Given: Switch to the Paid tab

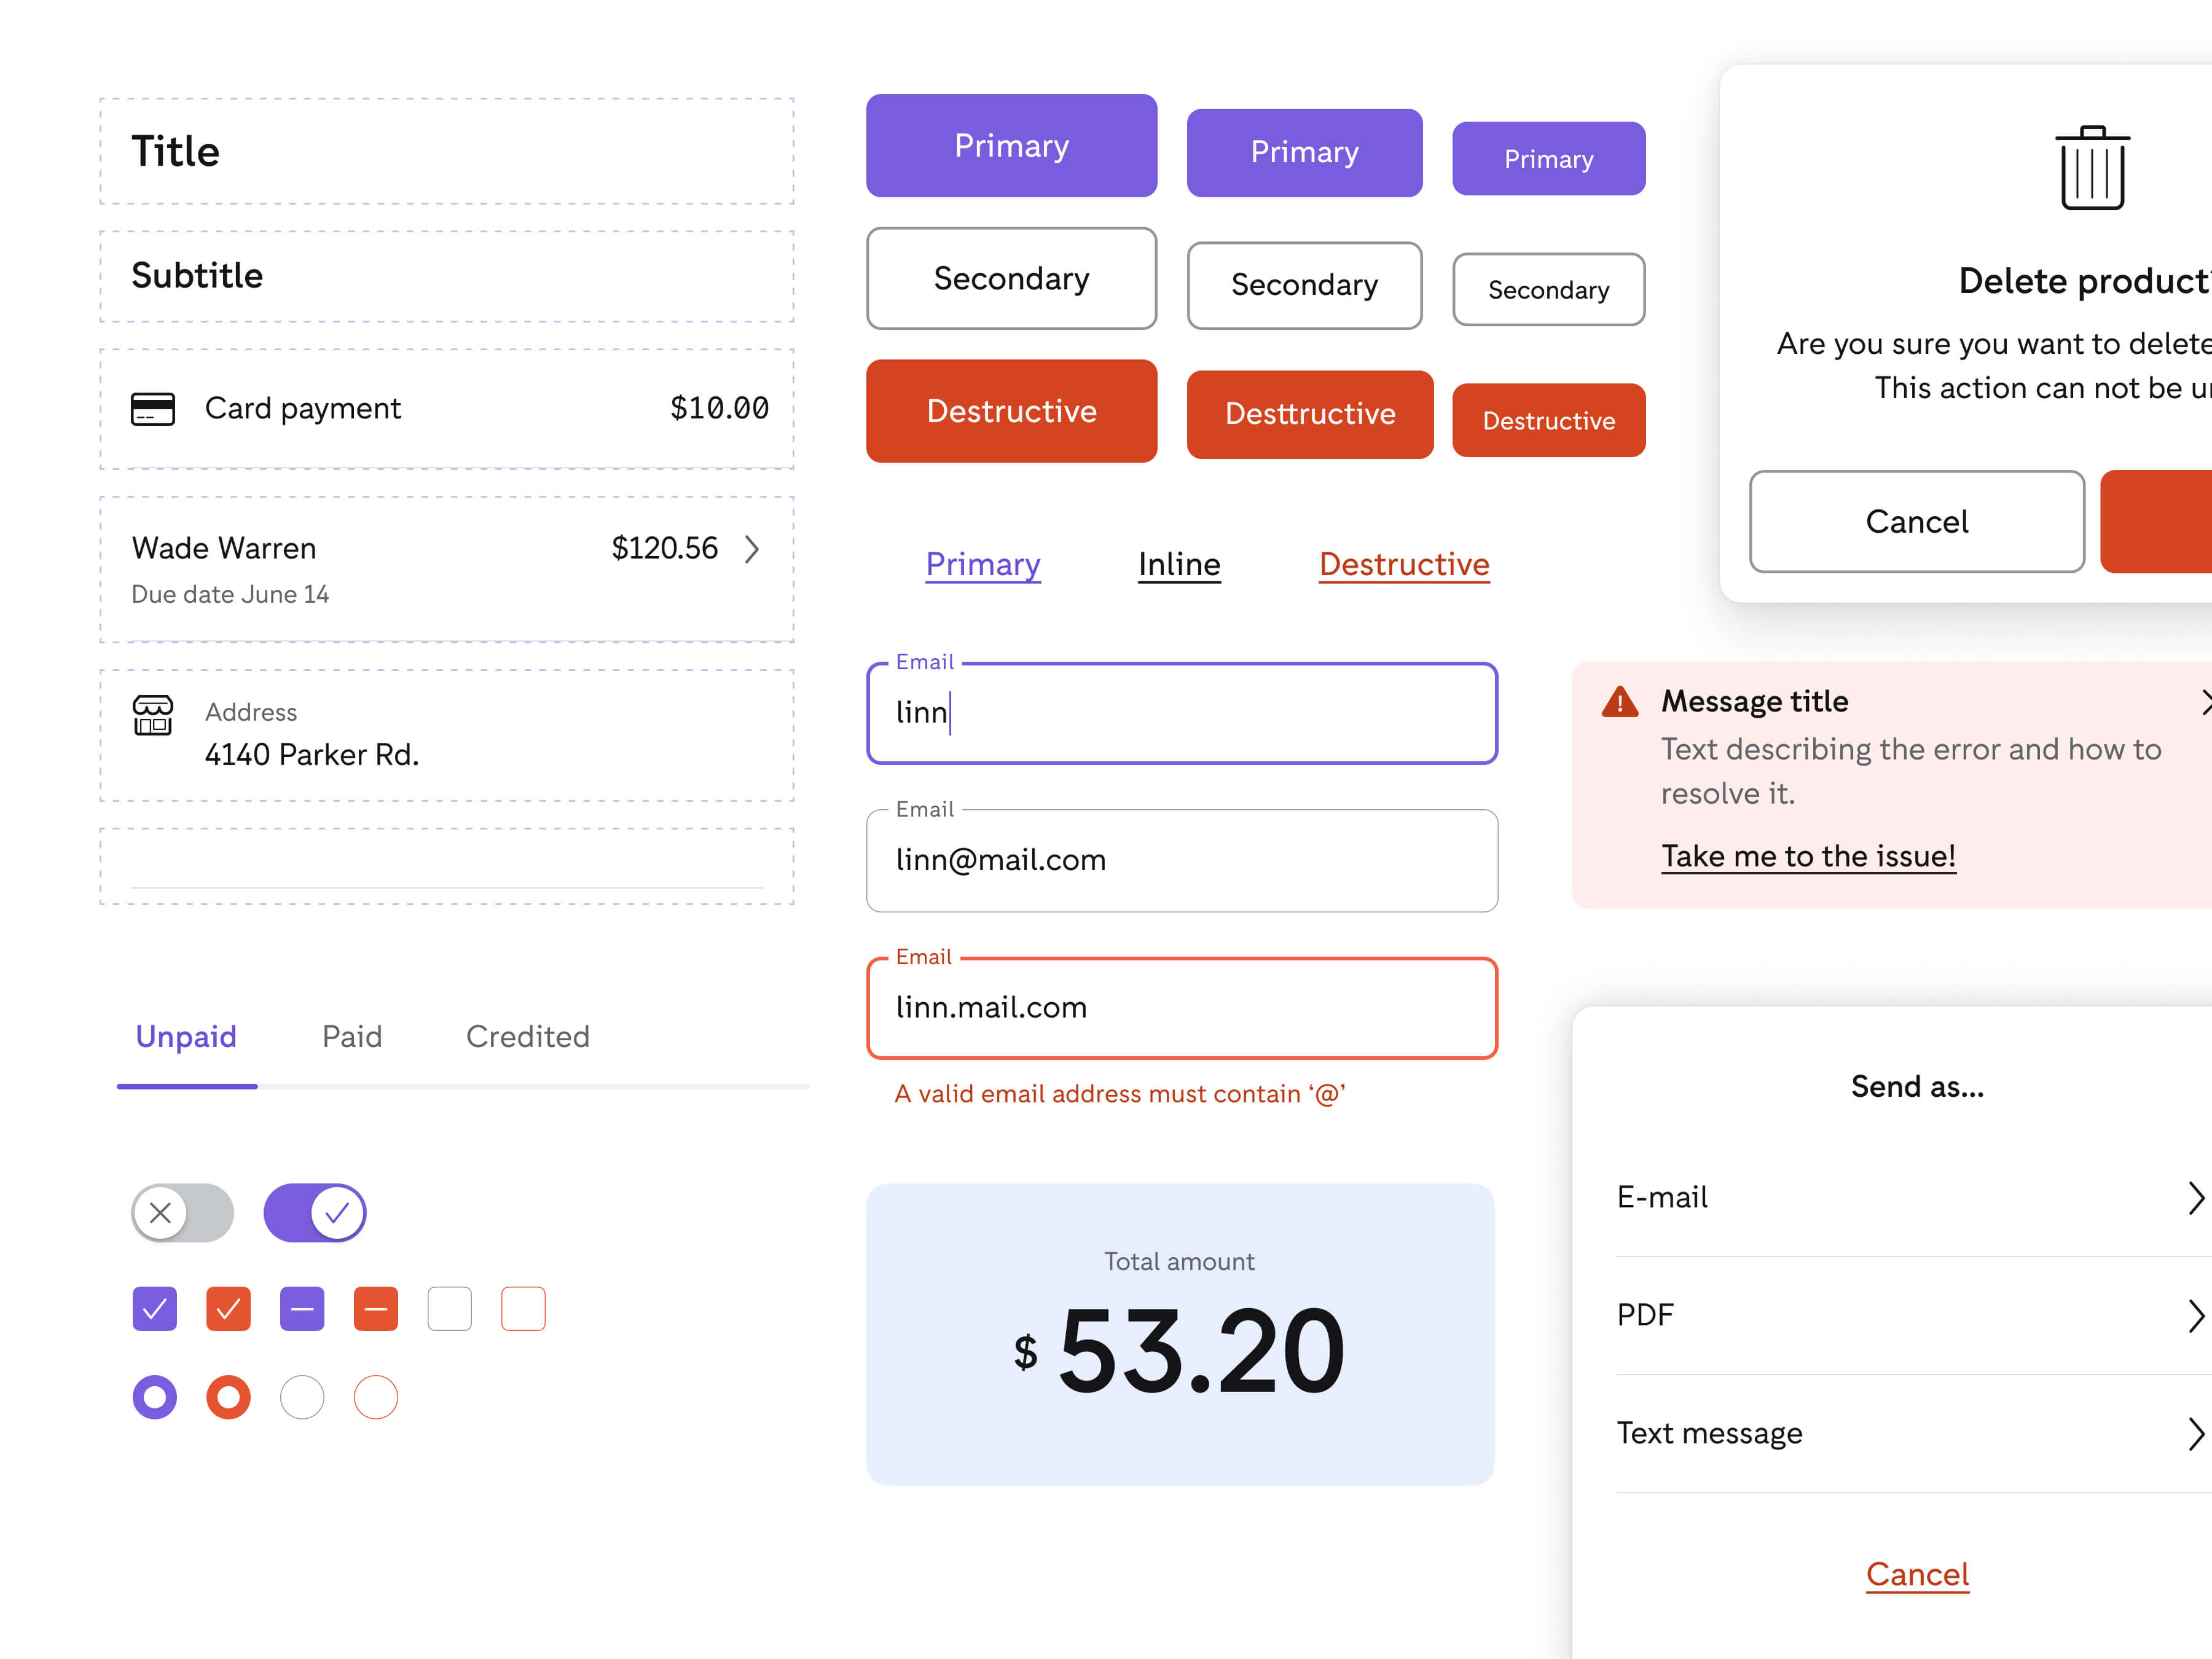Looking at the screenshot, I should point(352,1037).
